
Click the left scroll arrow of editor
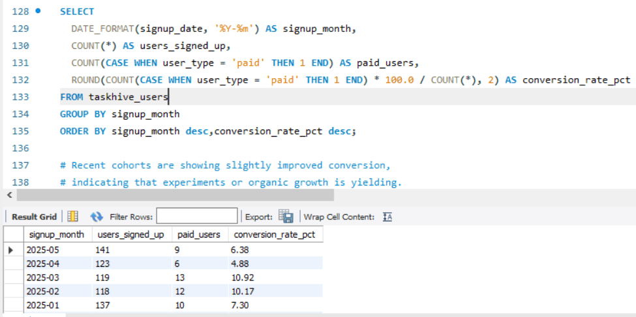pyautogui.click(x=9, y=195)
